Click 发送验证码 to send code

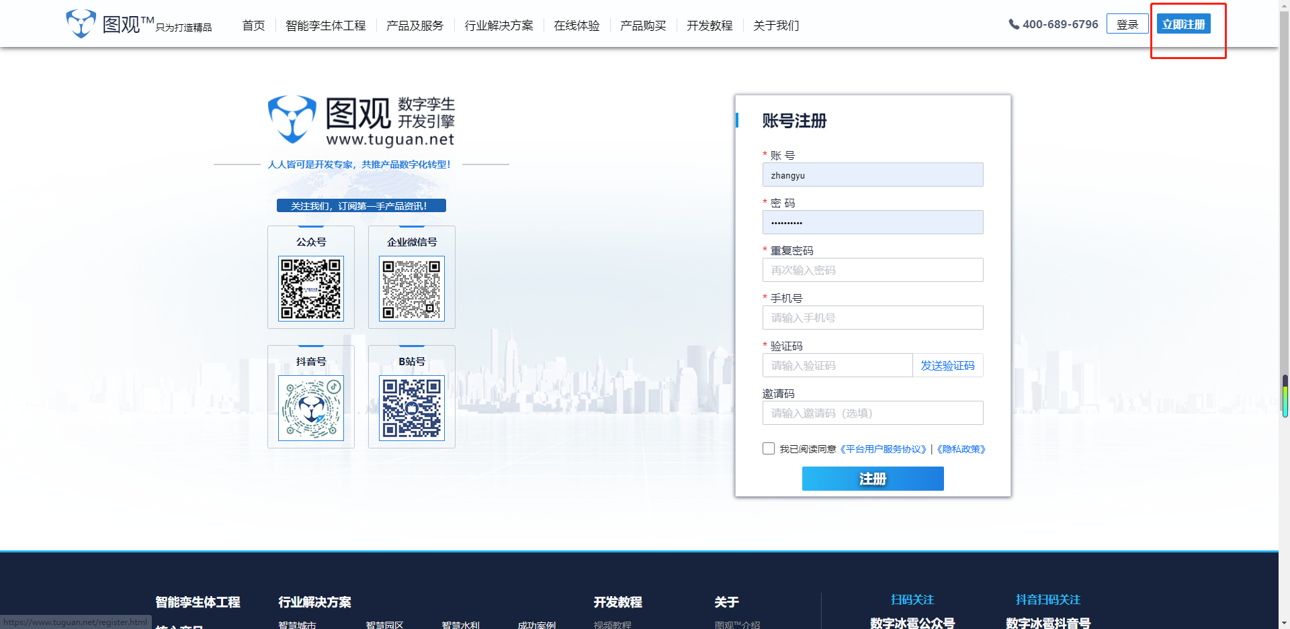pos(948,365)
